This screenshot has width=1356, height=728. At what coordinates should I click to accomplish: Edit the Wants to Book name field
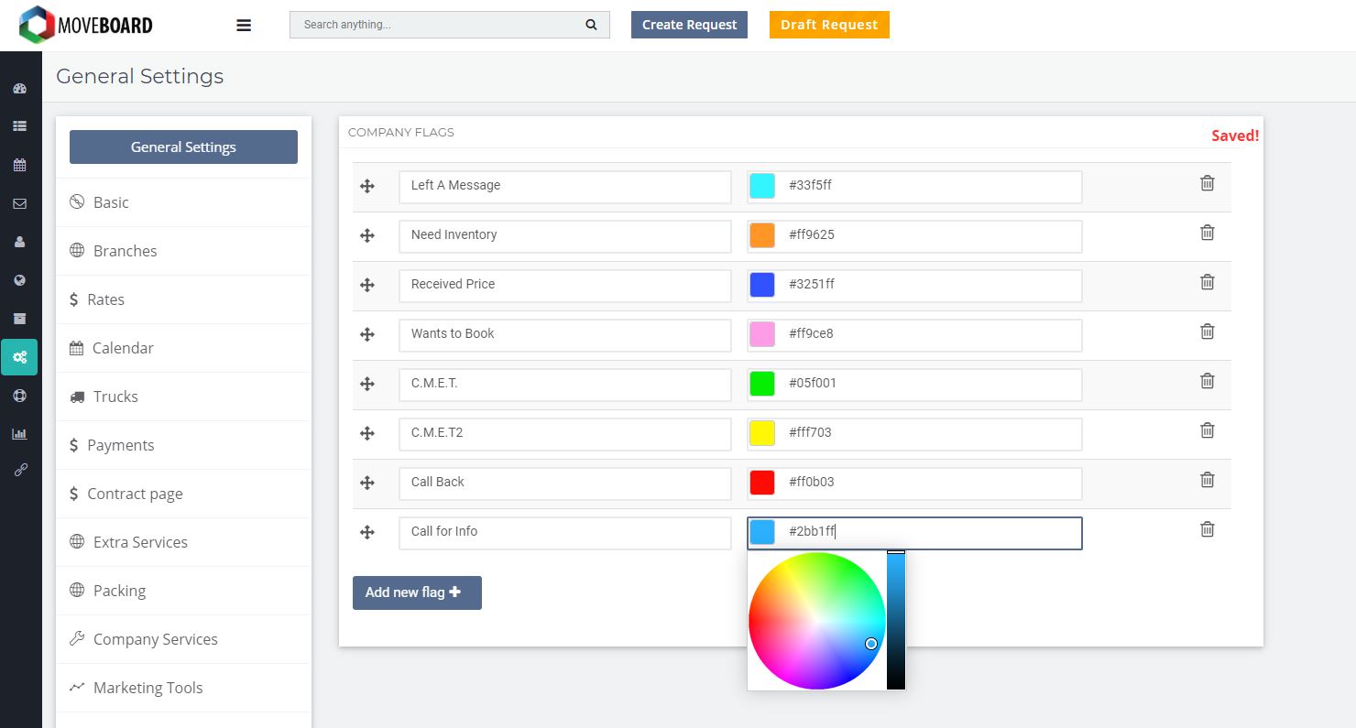565,334
